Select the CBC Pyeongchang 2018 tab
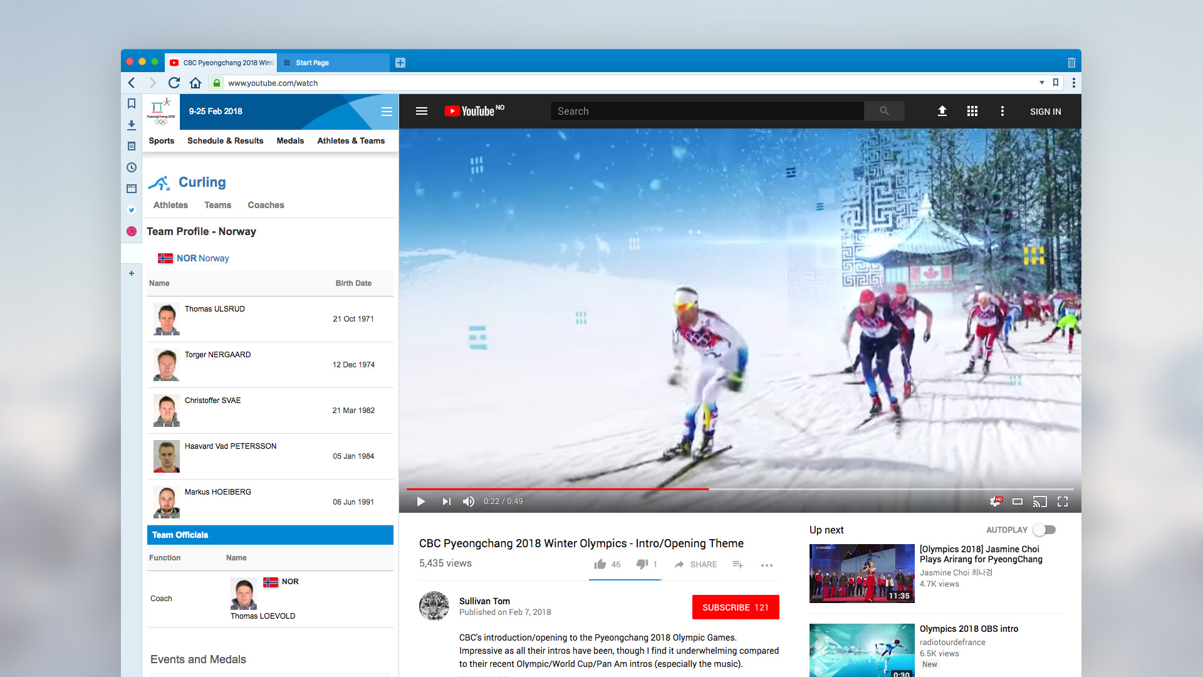The height and width of the screenshot is (677, 1203). tap(221, 63)
